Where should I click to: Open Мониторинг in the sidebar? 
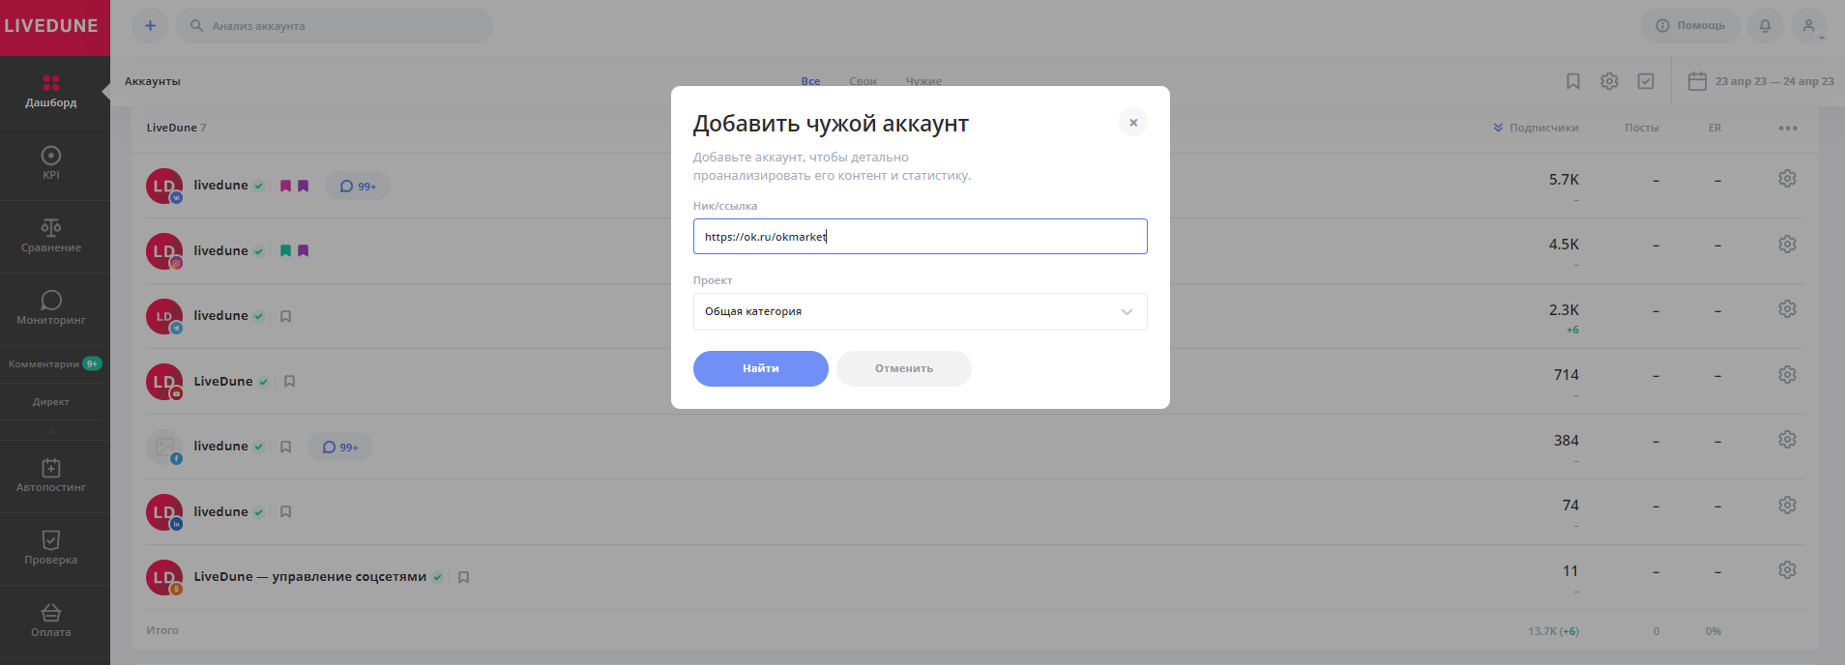pyautogui.click(x=51, y=307)
